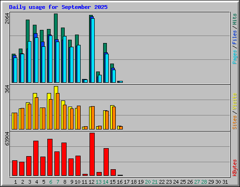Viewport: 240px width, 187px height.
Task: Click the cyan Pages bar for day 14
Action: 107,68
